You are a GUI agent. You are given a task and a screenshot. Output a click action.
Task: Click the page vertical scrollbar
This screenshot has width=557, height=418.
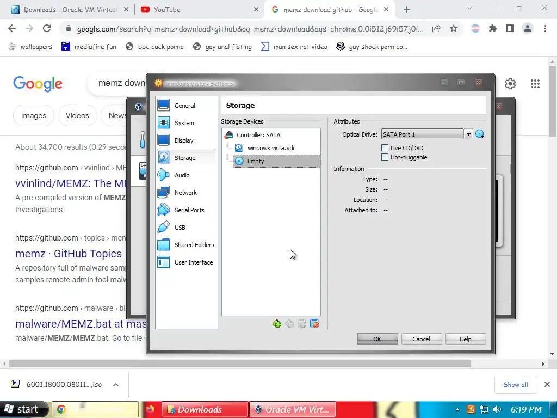click(553, 101)
